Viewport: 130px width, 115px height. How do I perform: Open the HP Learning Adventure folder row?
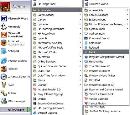coord(57,29)
